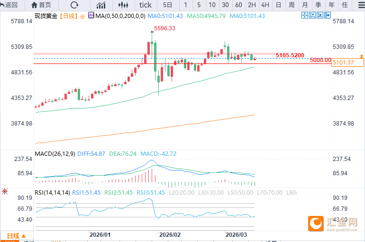Viewport: 365px width, 242px height.
Task: Click the MA50:4945.79 value
Action: tap(206, 16)
